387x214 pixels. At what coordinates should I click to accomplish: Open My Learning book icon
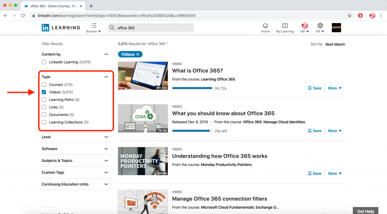click(285, 25)
